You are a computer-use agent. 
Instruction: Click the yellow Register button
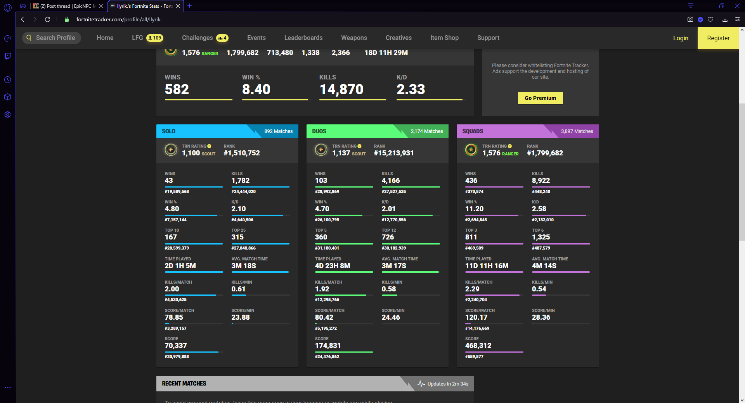click(718, 38)
